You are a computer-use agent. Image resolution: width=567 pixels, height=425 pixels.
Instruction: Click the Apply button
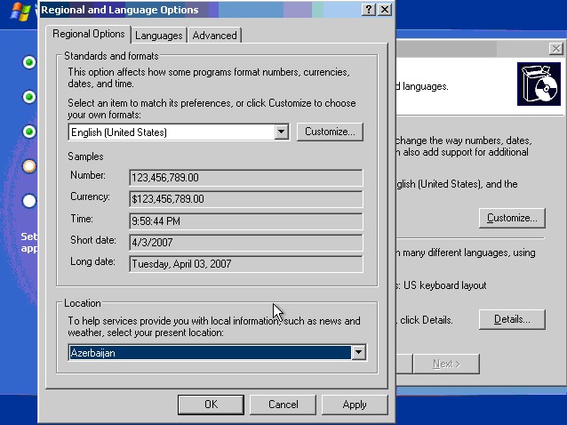pos(355,405)
